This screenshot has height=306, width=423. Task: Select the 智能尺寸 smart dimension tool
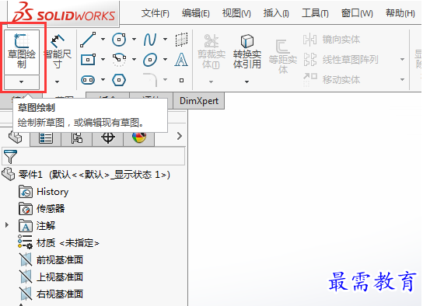[x=58, y=52]
